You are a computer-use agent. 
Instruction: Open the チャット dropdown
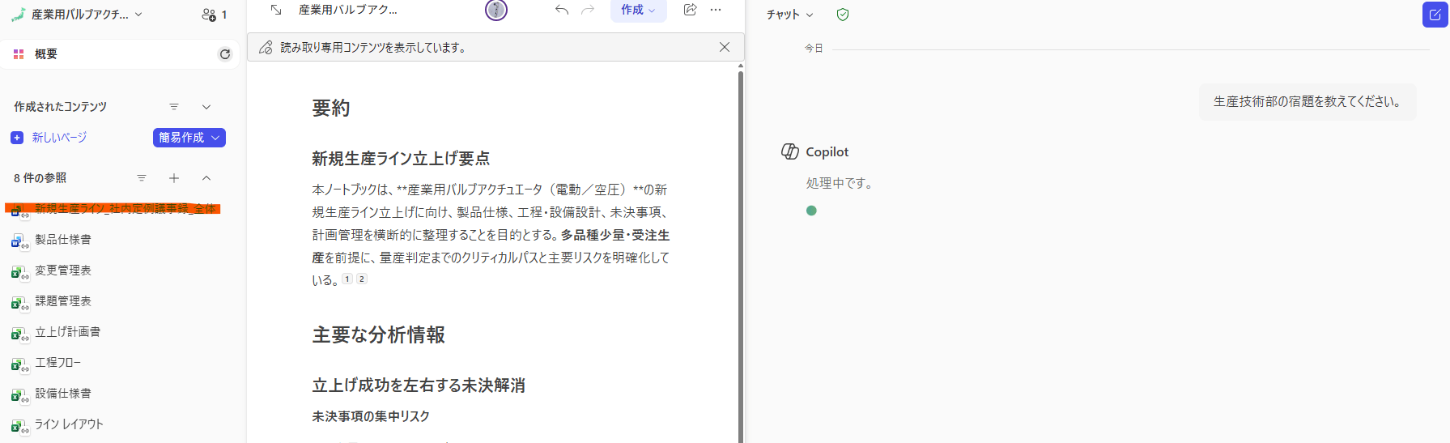tap(789, 15)
